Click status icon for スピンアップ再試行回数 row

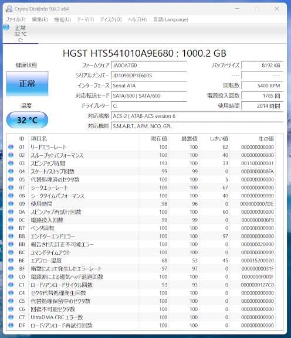(11, 211)
